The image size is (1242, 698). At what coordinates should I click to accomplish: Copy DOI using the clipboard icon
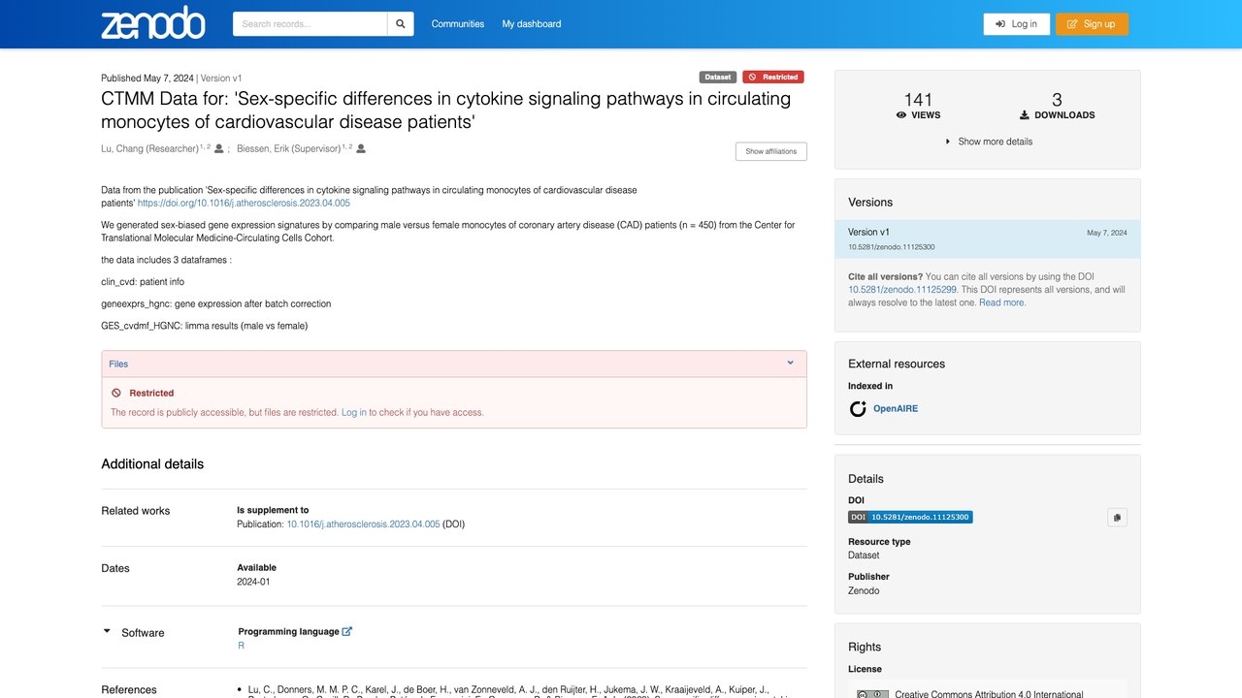coord(1117,518)
